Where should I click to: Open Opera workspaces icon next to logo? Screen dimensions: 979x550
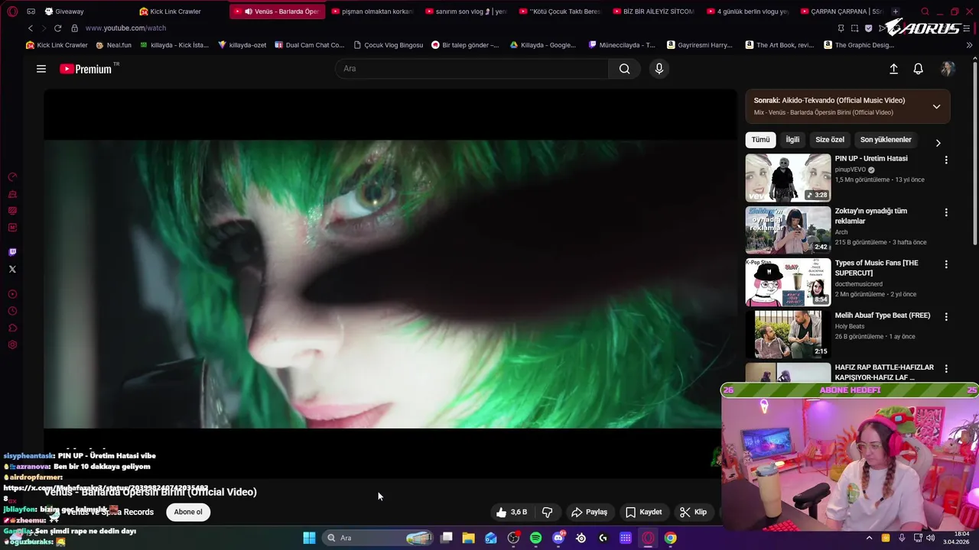pos(31,11)
